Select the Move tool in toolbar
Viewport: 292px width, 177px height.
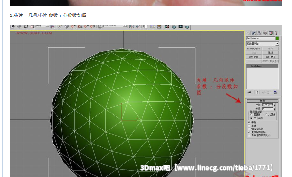[19, 26]
